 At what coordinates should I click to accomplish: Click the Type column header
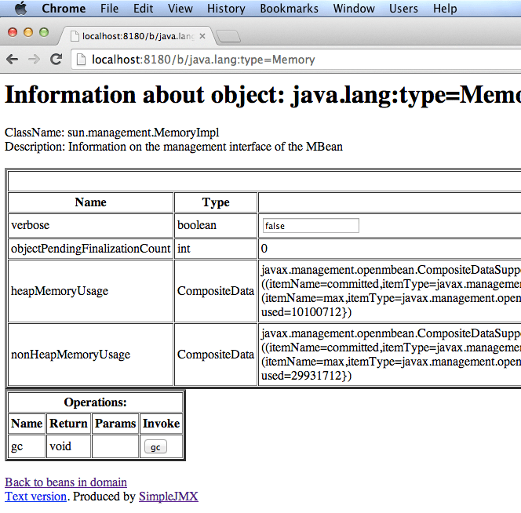(216, 202)
